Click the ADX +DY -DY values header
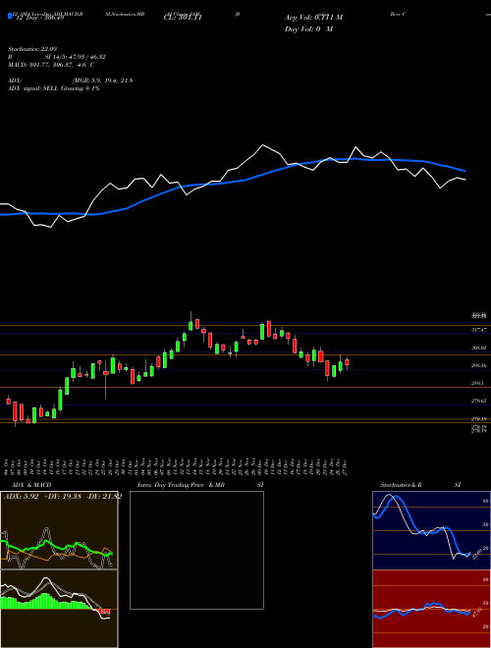Viewport: 491px width, 648px height. pos(63,497)
